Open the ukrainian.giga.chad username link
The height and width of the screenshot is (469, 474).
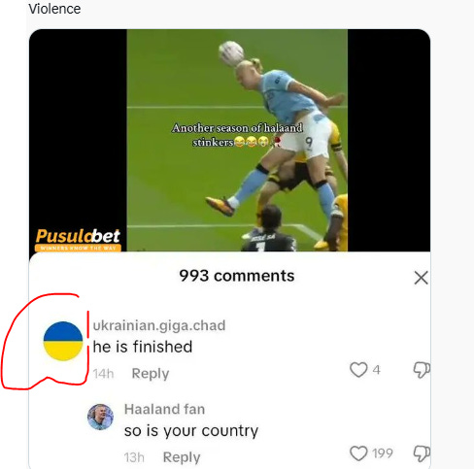pyautogui.click(x=159, y=325)
